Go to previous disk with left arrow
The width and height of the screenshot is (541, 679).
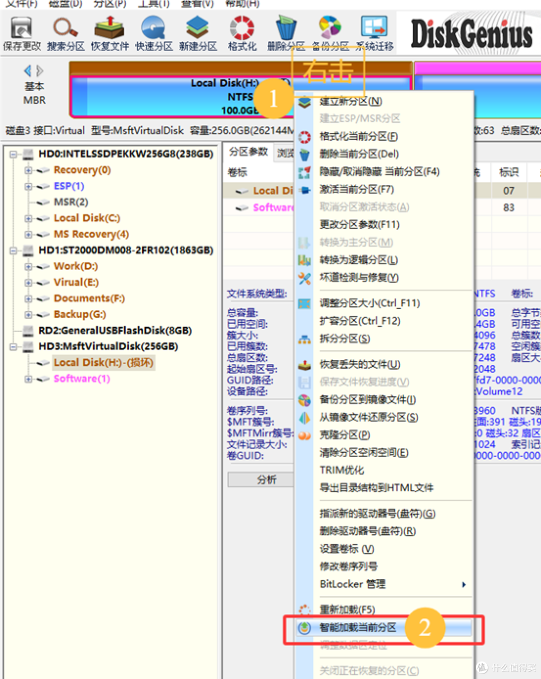[x=28, y=71]
